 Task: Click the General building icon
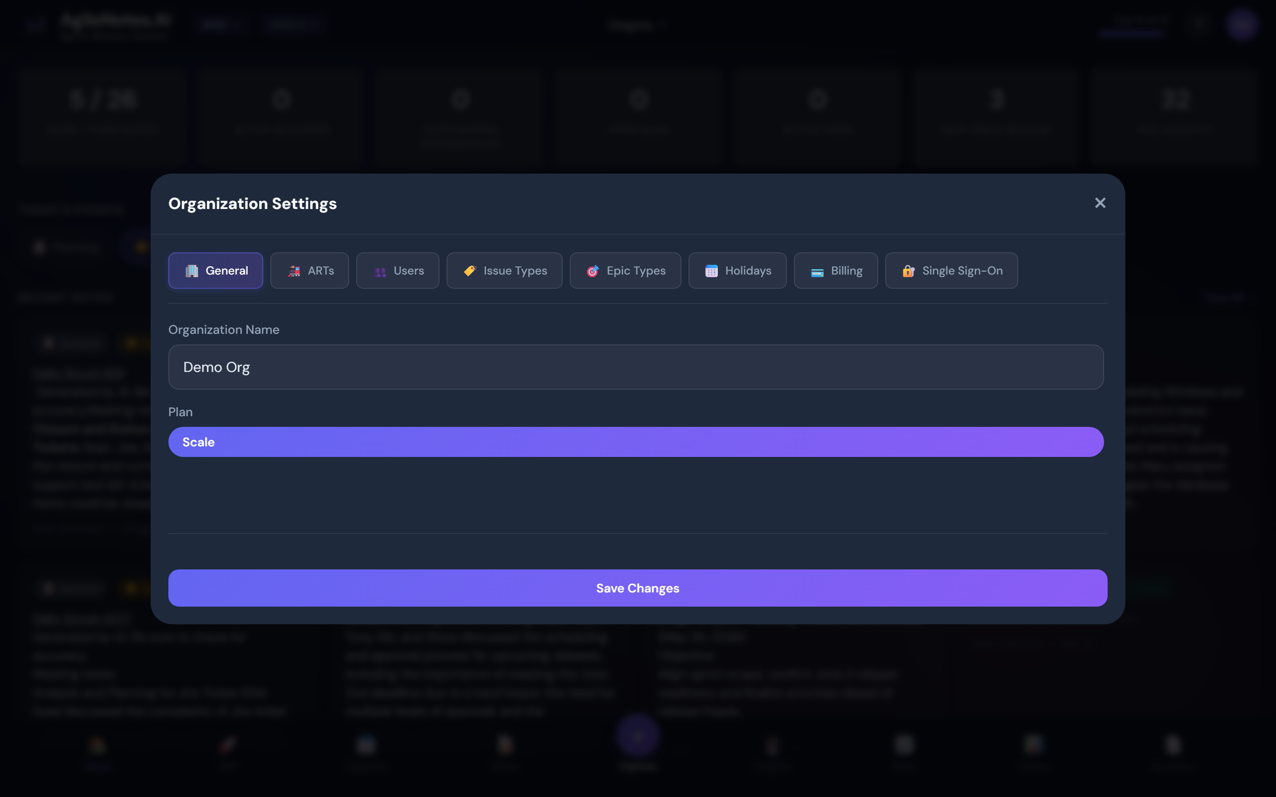pyautogui.click(x=192, y=271)
